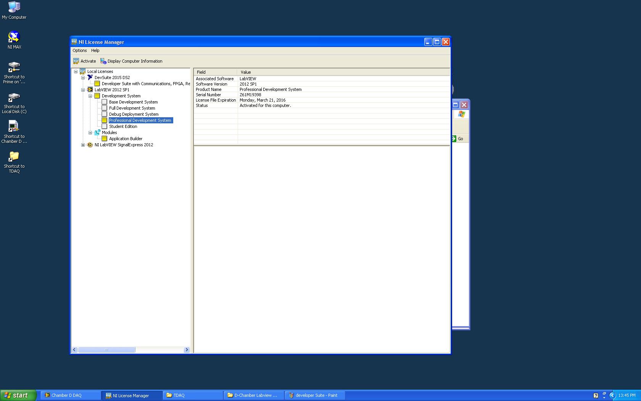Click Shortcut to TDAQ folder icon
The image size is (641, 401).
[14, 156]
